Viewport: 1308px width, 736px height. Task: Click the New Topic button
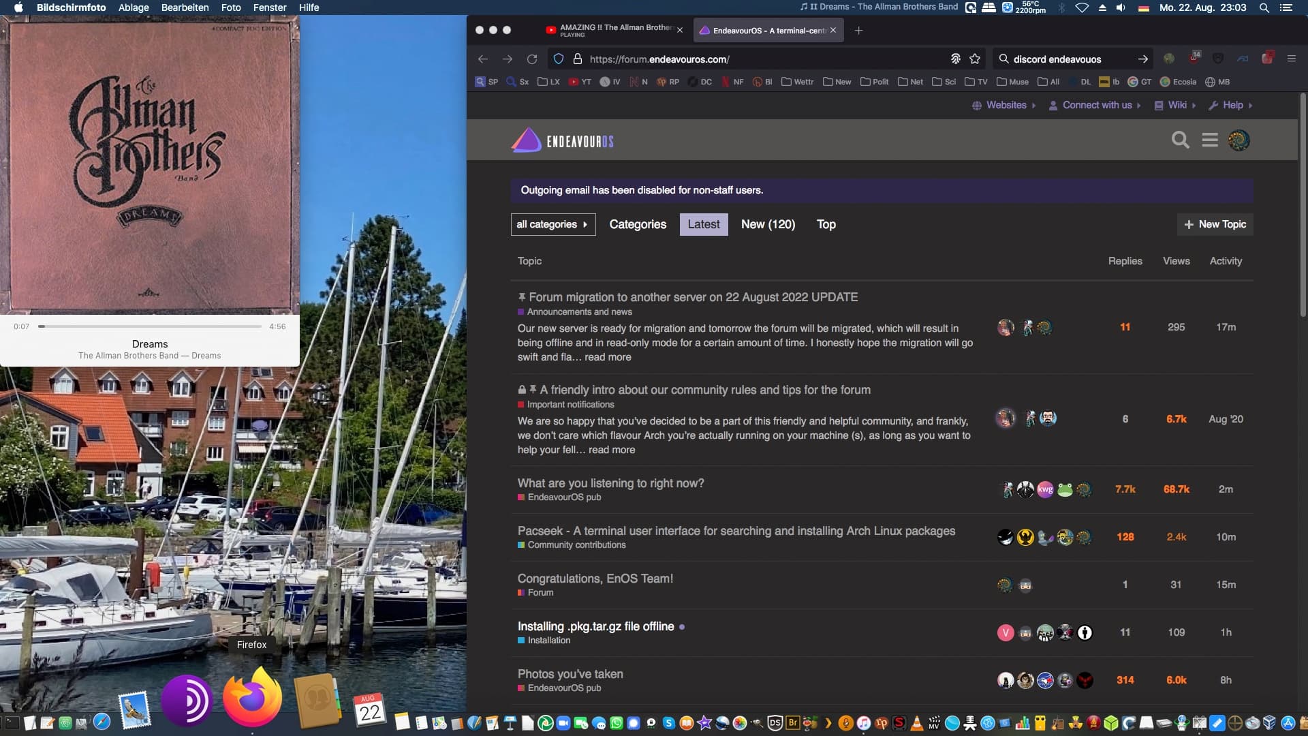(x=1215, y=224)
